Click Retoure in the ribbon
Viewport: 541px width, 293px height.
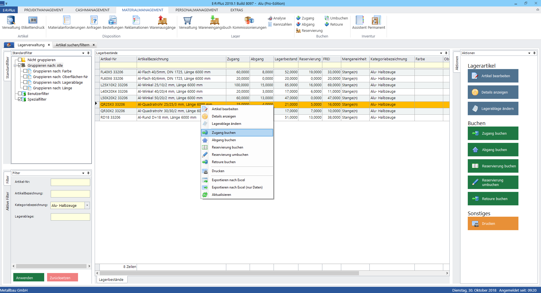334,24
